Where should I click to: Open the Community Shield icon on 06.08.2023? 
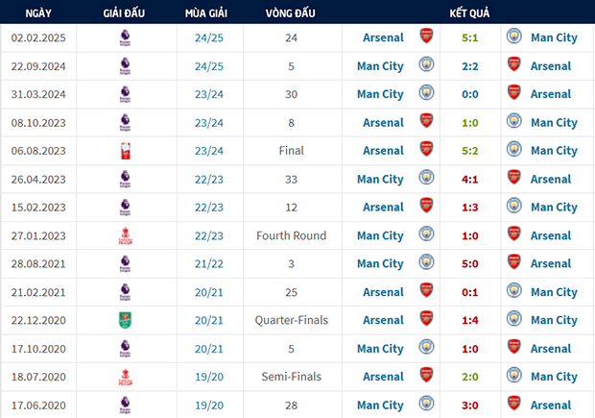[x=126, y=151]
